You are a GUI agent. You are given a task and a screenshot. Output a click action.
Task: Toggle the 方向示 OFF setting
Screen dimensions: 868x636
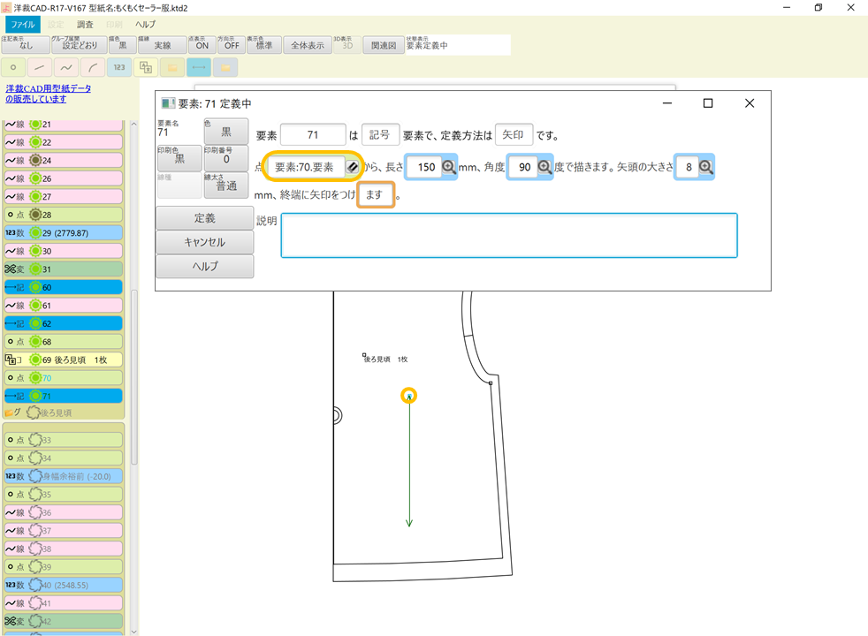231,44
